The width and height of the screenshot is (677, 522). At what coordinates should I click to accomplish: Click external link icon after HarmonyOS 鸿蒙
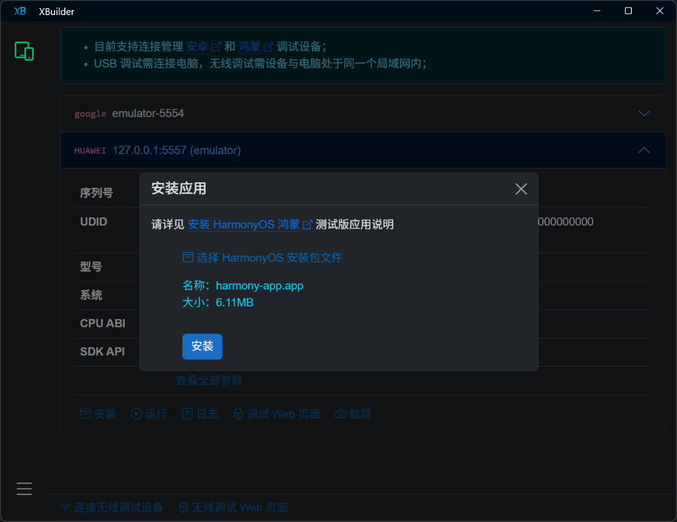pyautogui.click(x=307, y=224)
